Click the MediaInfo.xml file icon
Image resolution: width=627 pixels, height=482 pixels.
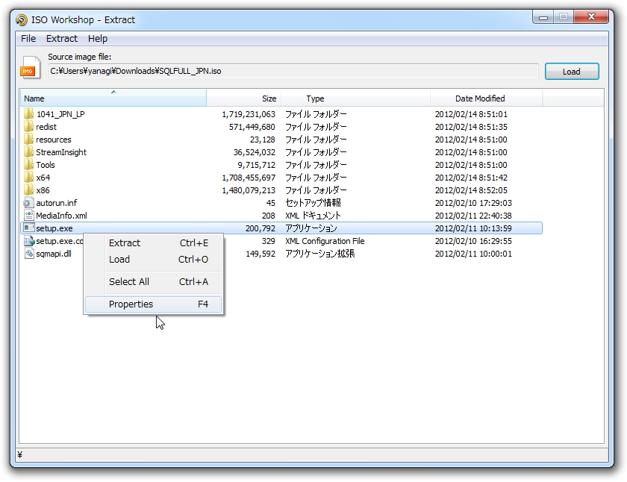(29, 216)
